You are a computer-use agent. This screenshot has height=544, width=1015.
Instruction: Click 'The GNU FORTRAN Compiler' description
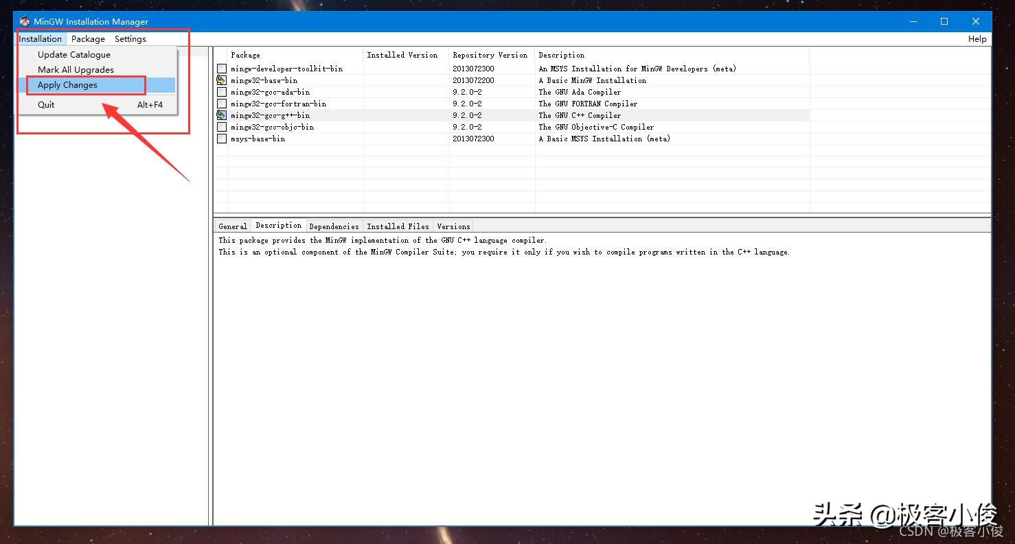click(x=588, y=104)
